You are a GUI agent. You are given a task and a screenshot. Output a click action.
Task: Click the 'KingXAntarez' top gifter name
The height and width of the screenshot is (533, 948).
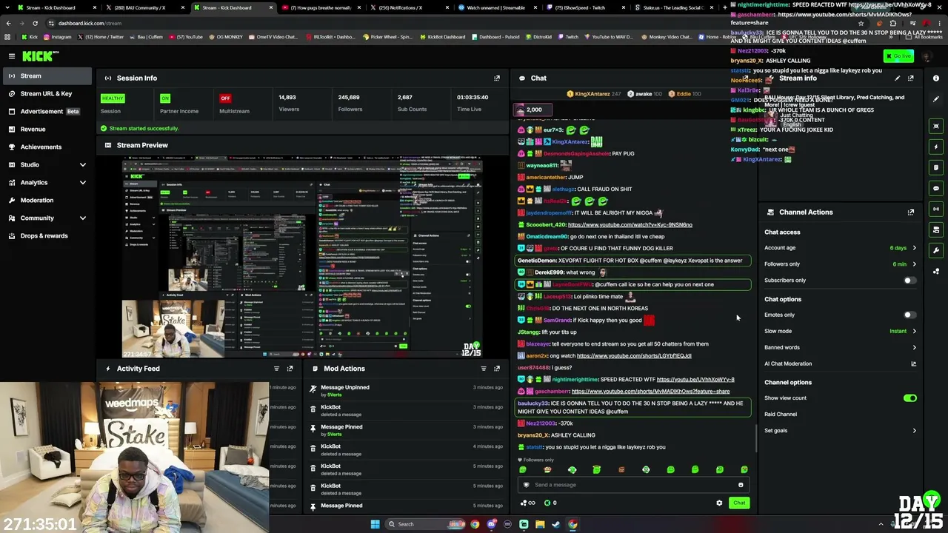[592, 94]
